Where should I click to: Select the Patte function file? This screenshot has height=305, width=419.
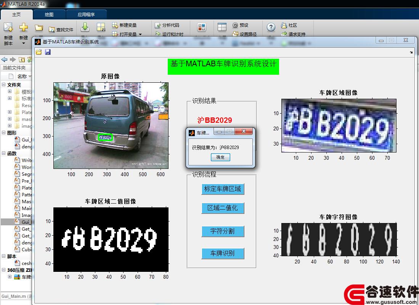[x=23, y=194]
